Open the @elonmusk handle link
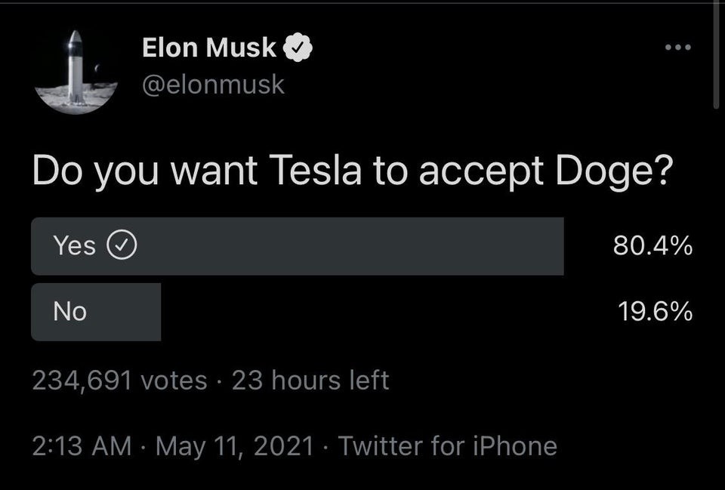 tap(213, 85)
